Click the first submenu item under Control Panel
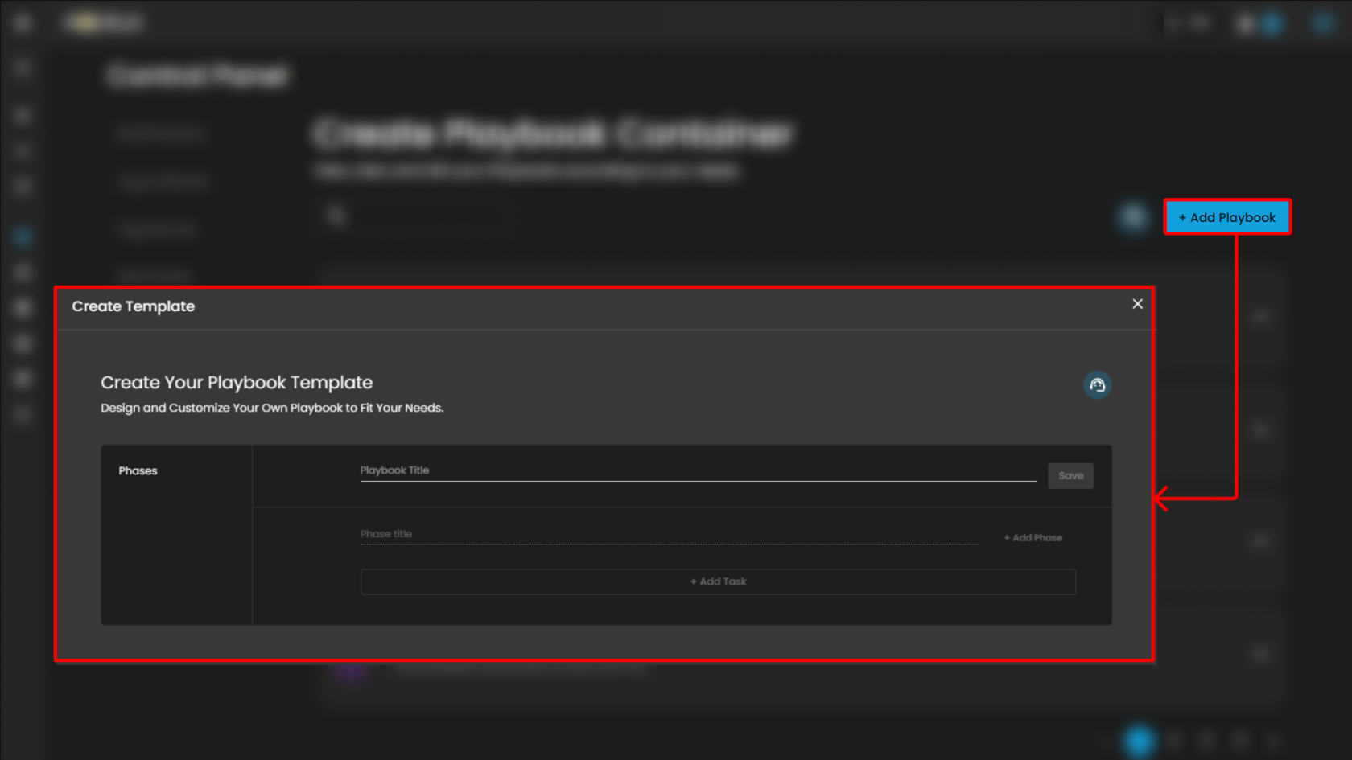Screen dimensions: 1352x760 (x=161, y=134)
